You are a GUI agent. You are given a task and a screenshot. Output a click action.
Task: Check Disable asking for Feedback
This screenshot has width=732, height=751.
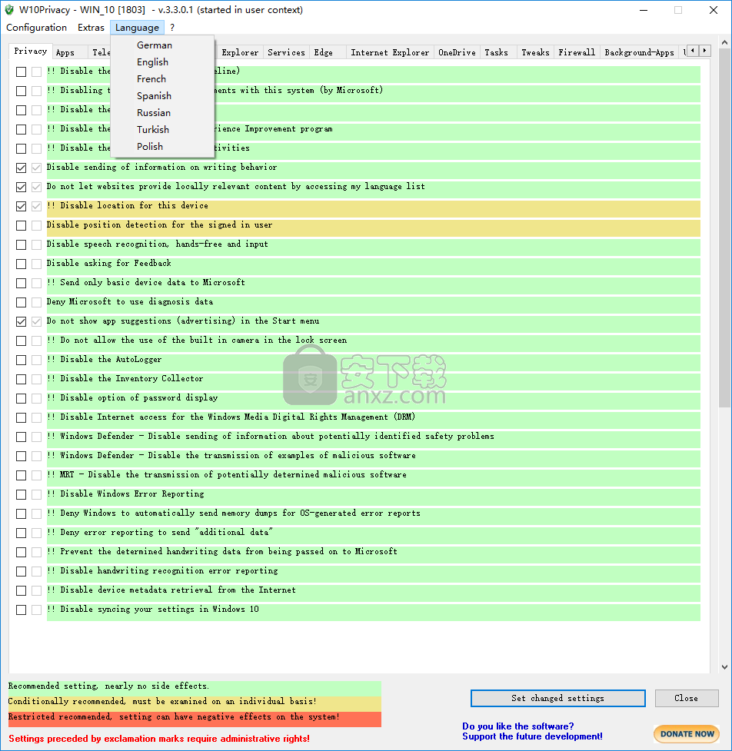tap(21, 264)
